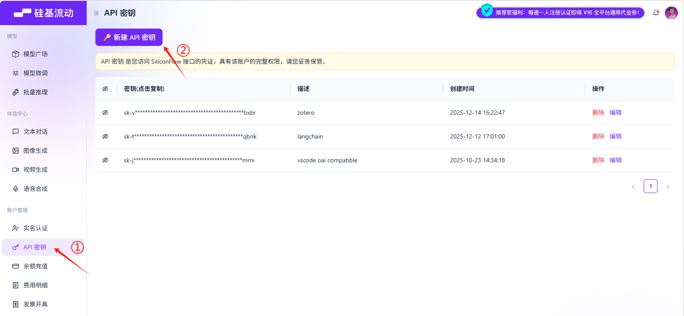Copy the key ending in mrni

click(189, 160)
